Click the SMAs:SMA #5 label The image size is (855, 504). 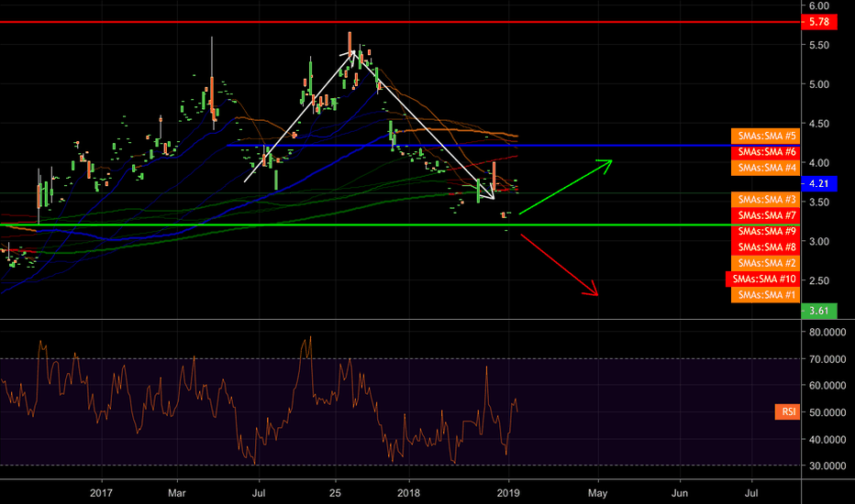coord(766,136)
